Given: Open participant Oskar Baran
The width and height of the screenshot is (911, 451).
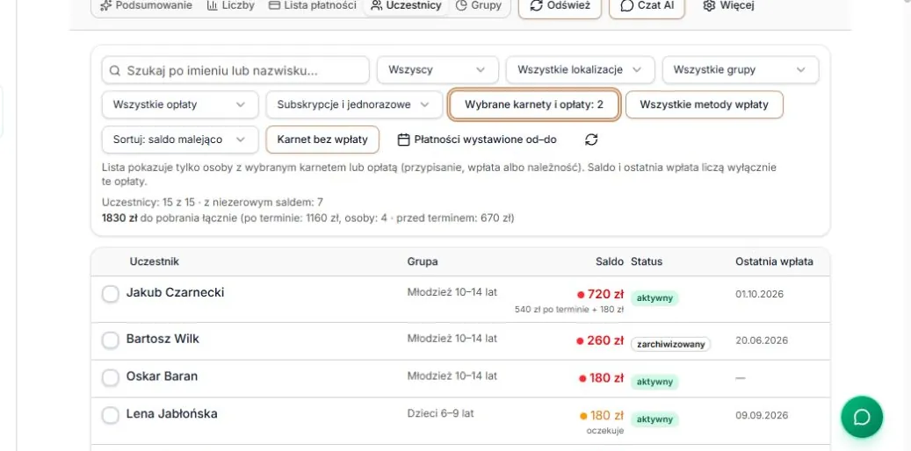Looking at the screenshot, I should (x=163, y=376).
